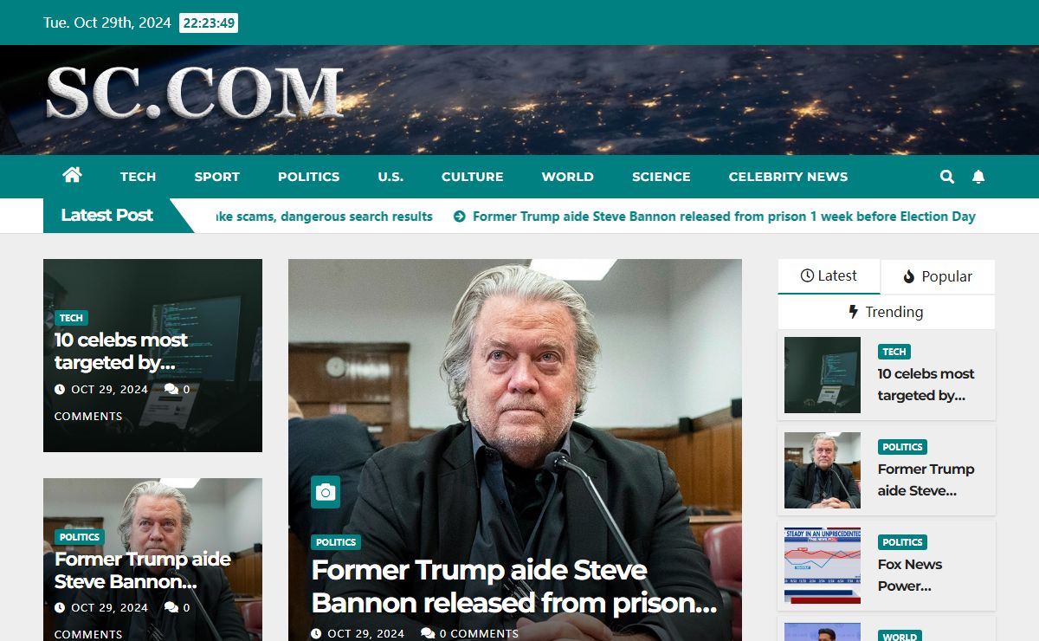This screenshot has height=641, width=1039.
Task: Click camera icon on featured Bannon post
Action: click(326, 492)
